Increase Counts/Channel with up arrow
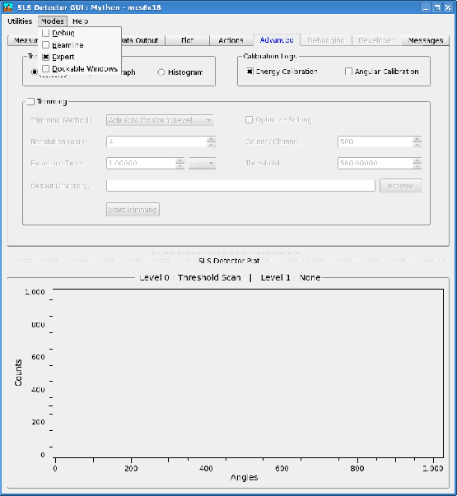The image size is (457, 496). 417,139
